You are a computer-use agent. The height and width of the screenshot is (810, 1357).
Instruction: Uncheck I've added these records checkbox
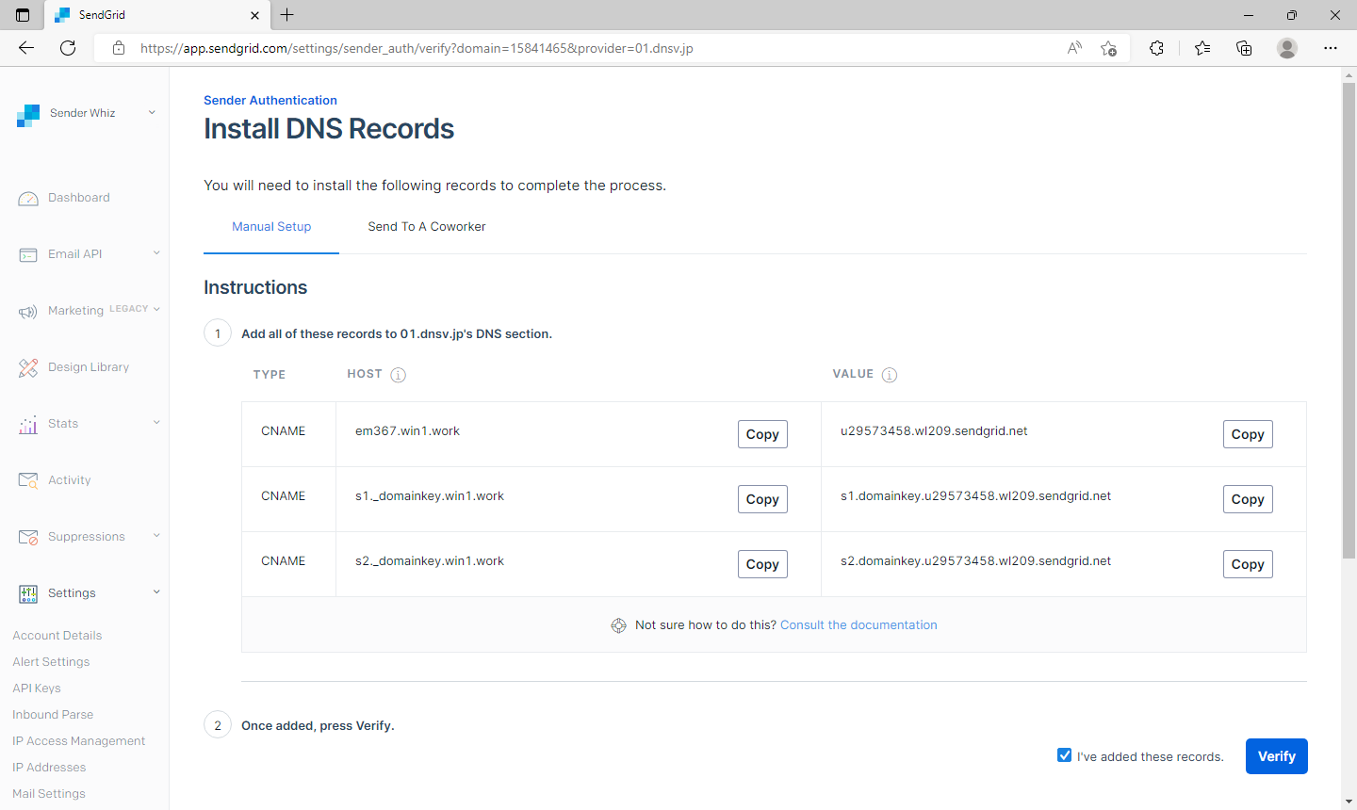click(x=1065, y=755)
